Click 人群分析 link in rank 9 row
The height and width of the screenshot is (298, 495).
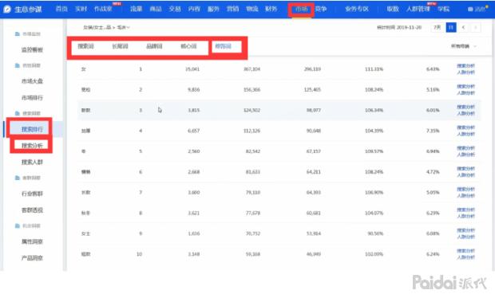[465, 237]
